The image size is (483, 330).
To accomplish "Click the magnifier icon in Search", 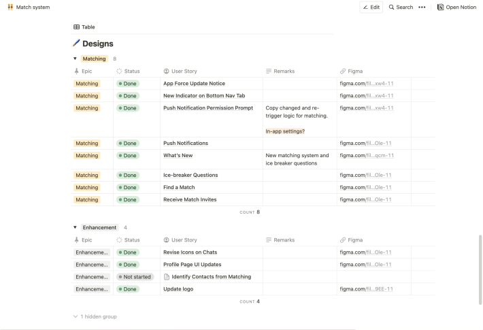I will pos(392,7).
